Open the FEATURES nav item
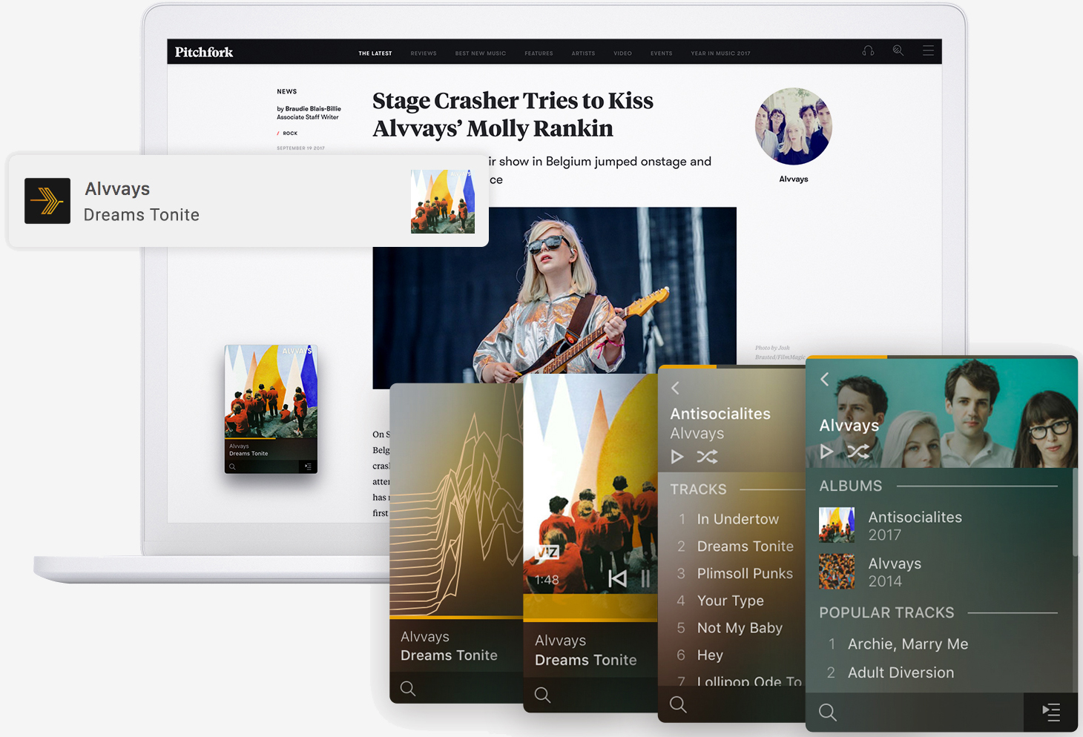The width and height of the screenshot is (1083, 737). click(539, 53)
